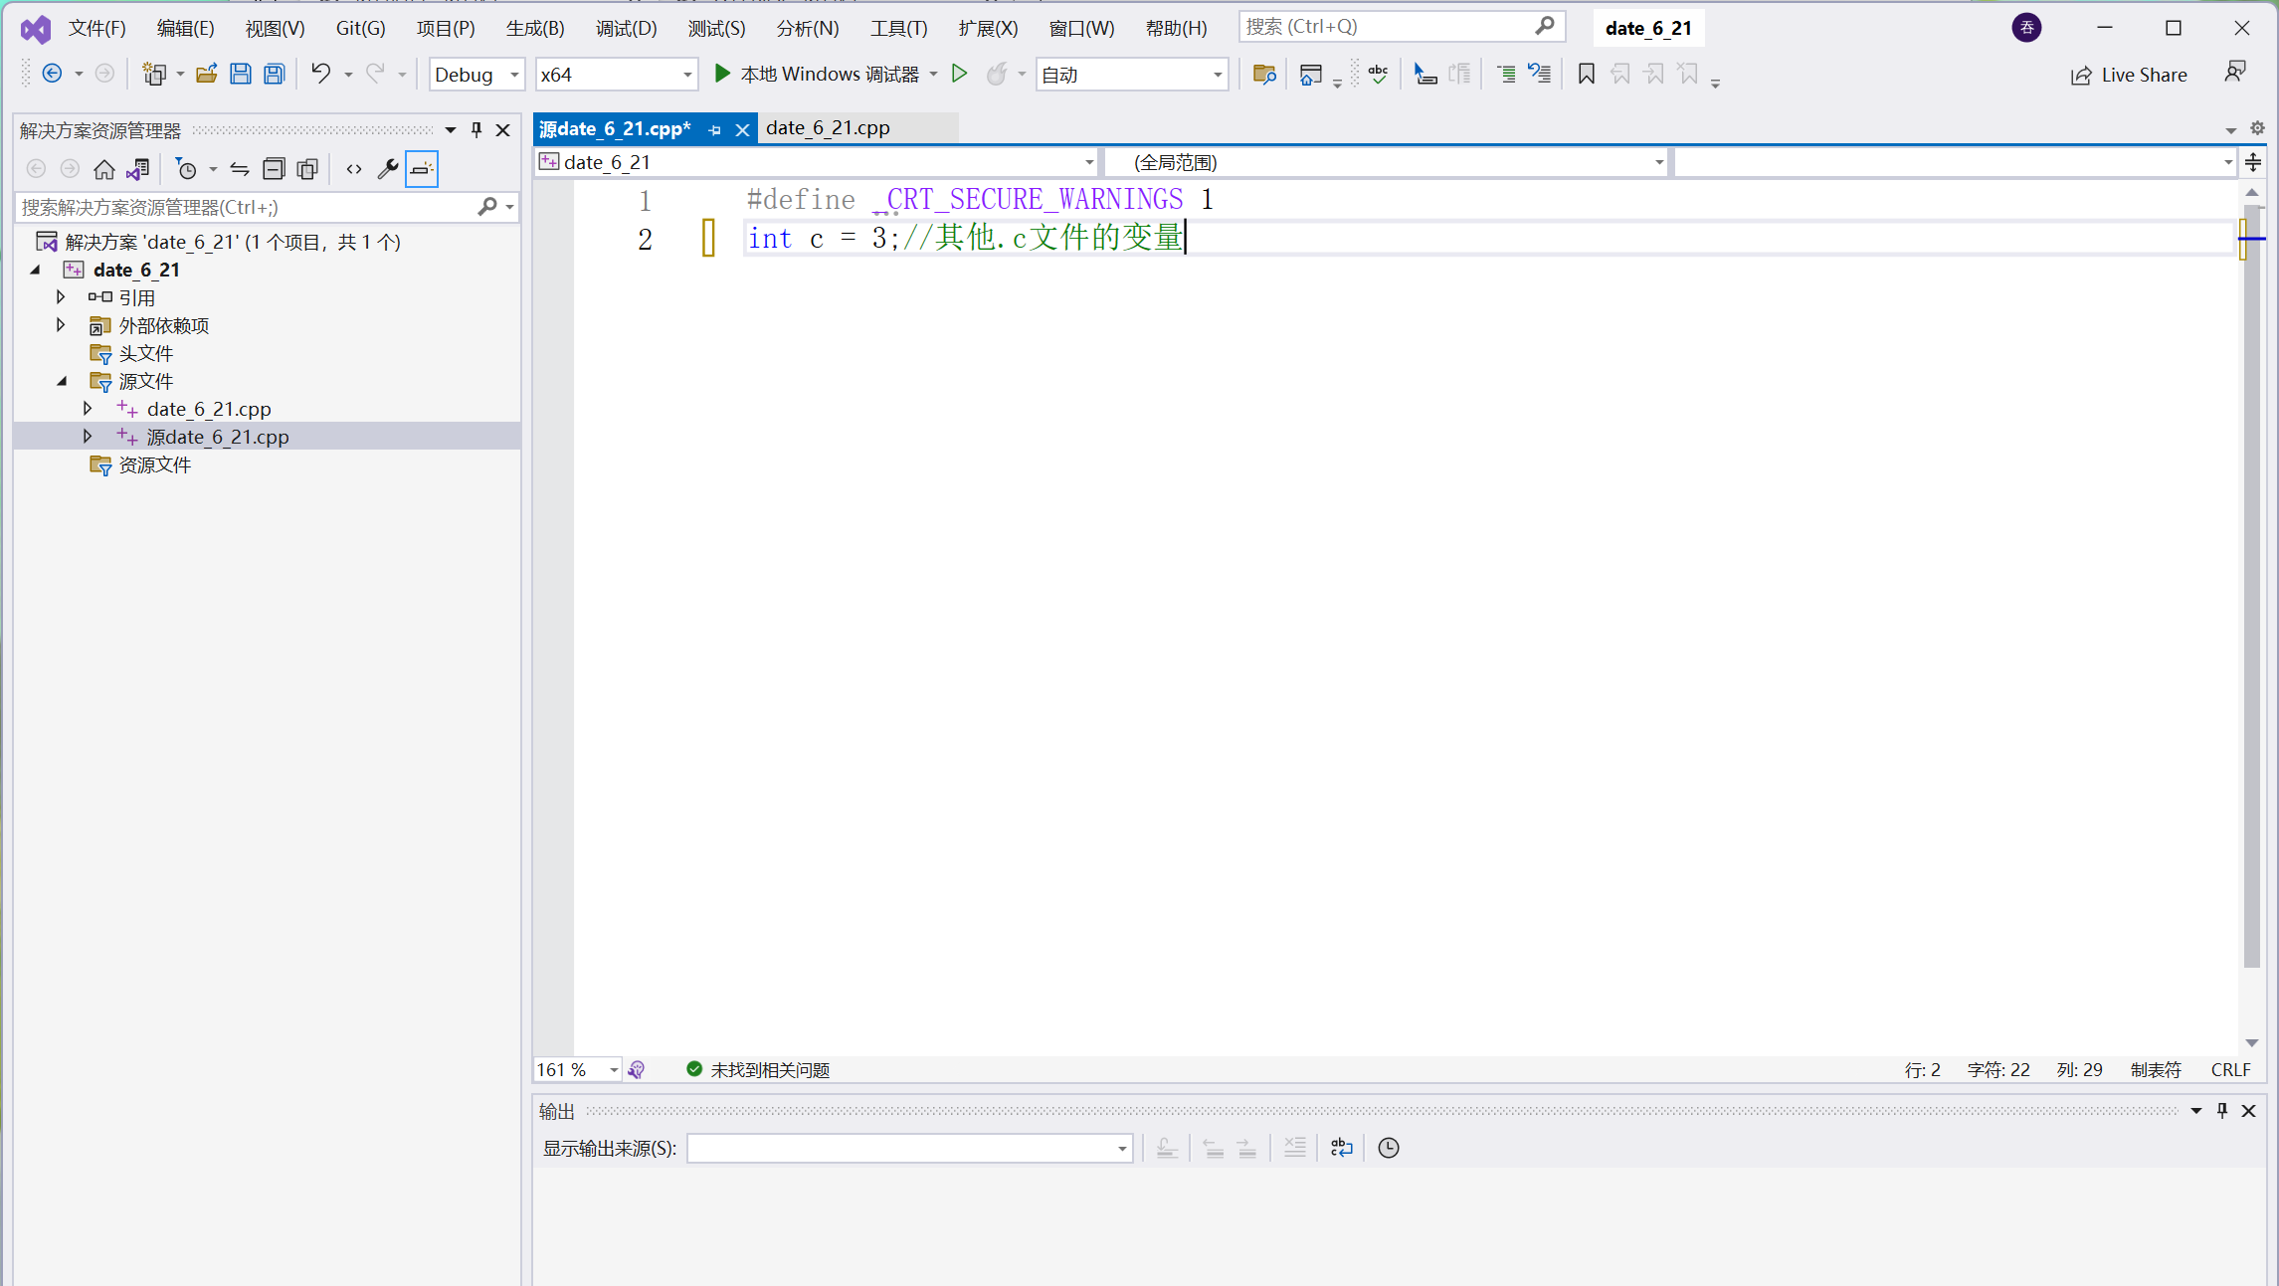Toggle pin on 源date_6_21.cpp tab
Viewport: 2279px width, 1286px height.
(714, 130)
